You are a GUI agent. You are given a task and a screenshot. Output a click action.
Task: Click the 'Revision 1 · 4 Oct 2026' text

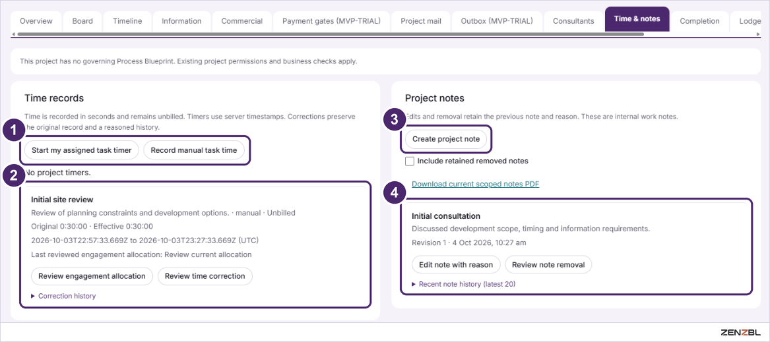tap(469, 243)
